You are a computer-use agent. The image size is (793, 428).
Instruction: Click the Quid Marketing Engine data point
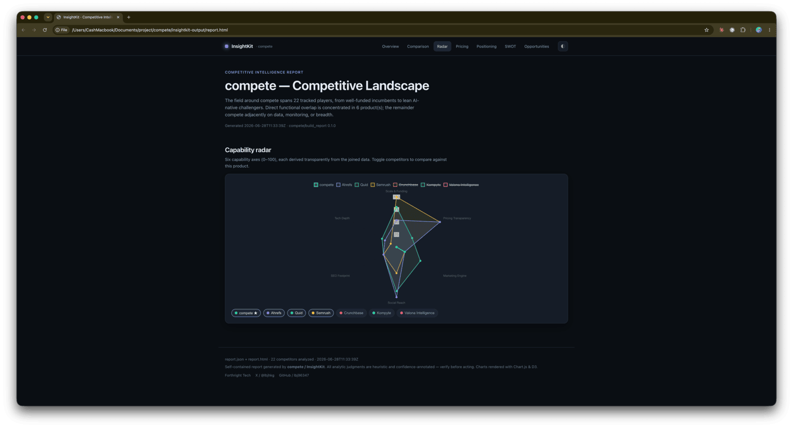click(420, 261)
